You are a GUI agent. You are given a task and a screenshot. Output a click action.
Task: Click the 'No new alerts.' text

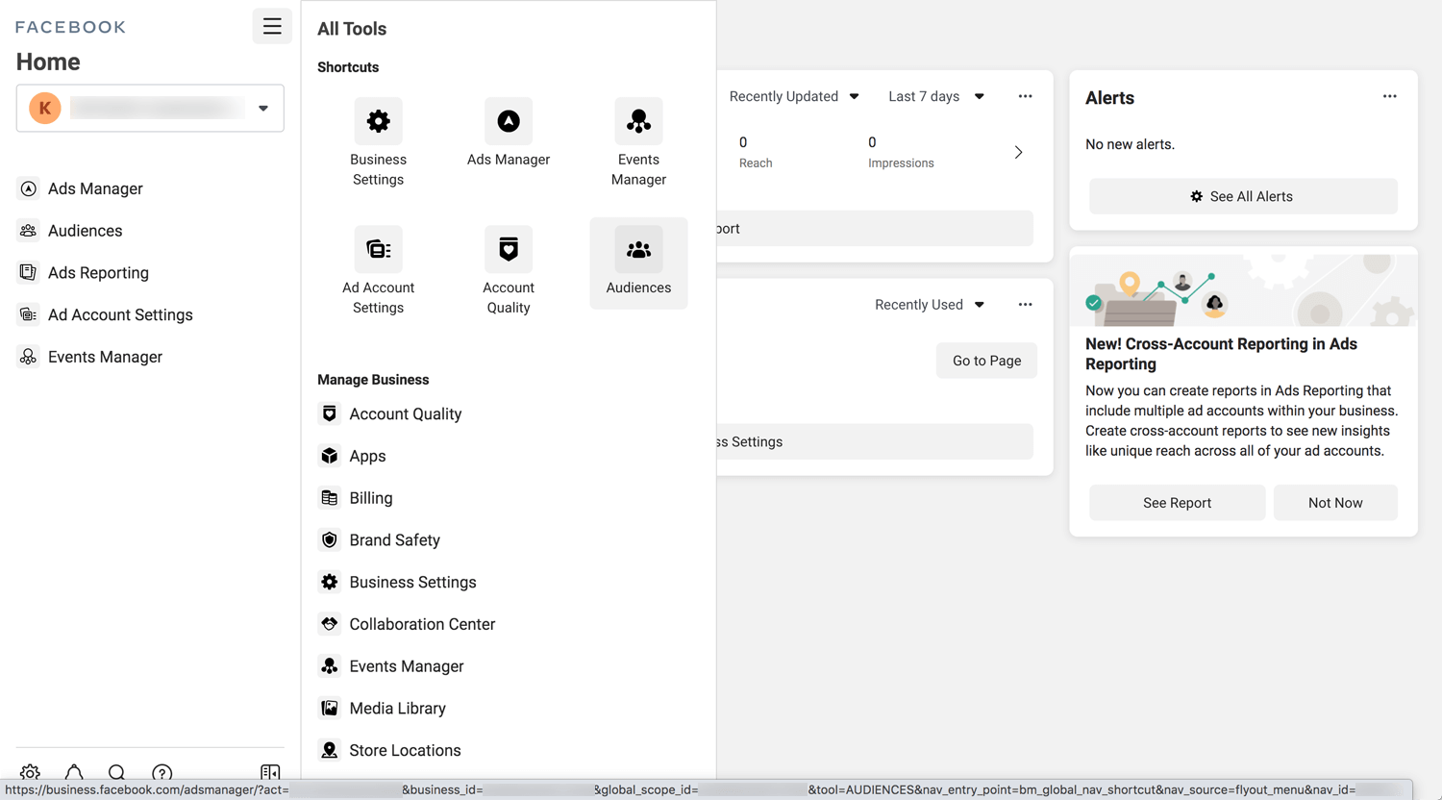[1130, 144]
